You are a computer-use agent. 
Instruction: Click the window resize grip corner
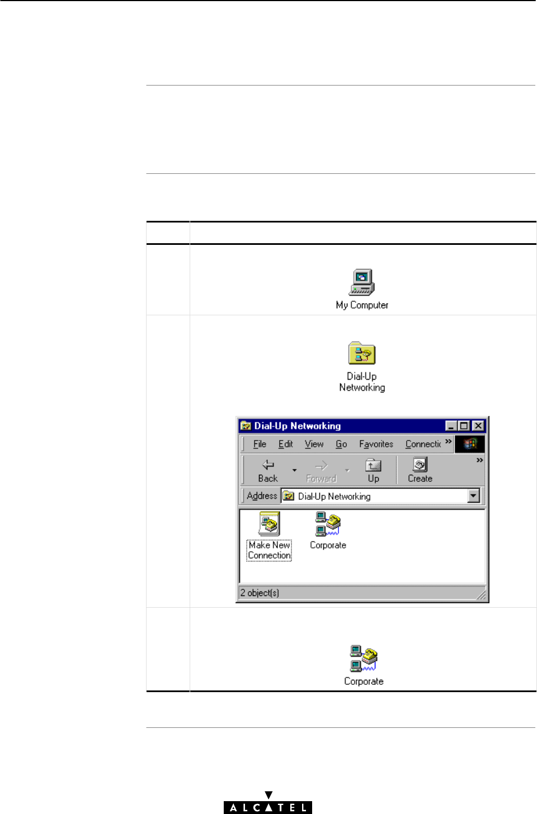[481, 595]
